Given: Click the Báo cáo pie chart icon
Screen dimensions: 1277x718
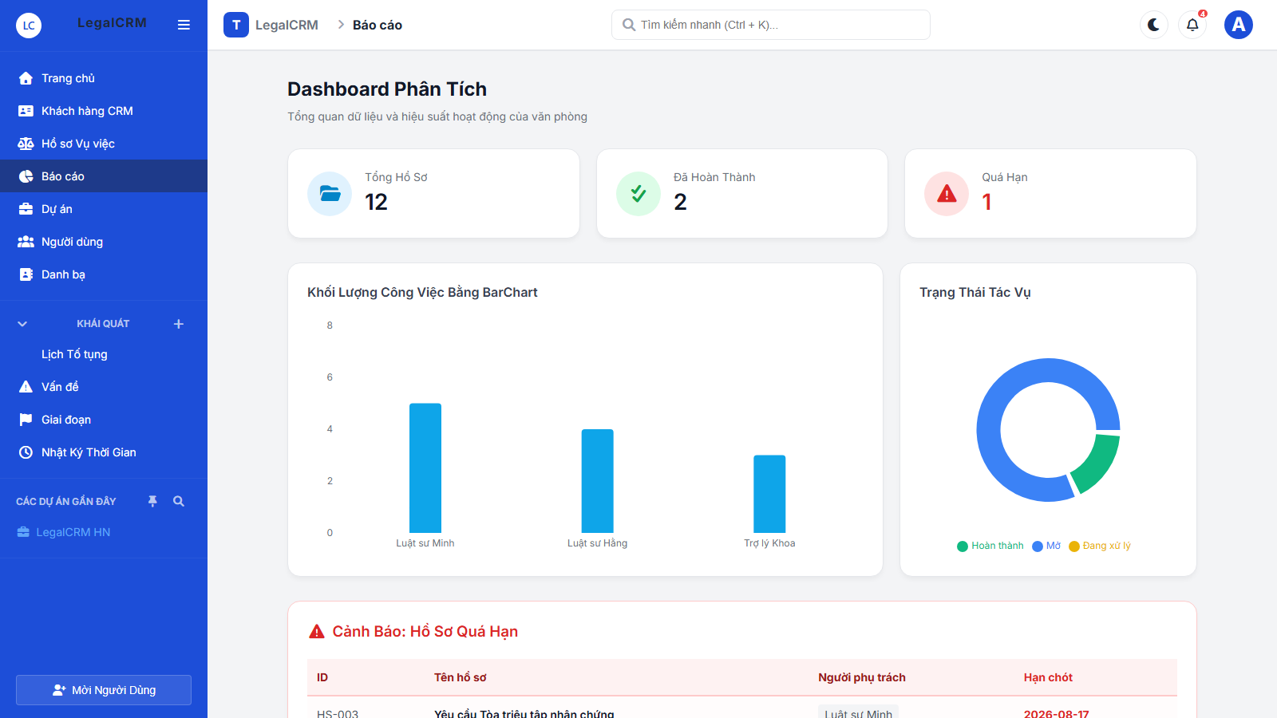Looking at the screenshot, I should click(26, 176).
